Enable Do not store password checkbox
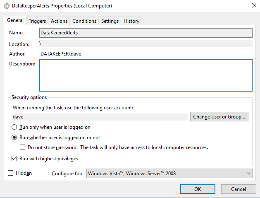The height and width of the screenshot is (198, 260). (x=23, y=147)
